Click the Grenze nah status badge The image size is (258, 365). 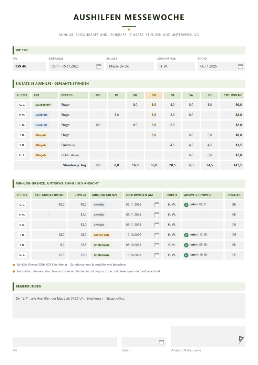tap(101, 235)
